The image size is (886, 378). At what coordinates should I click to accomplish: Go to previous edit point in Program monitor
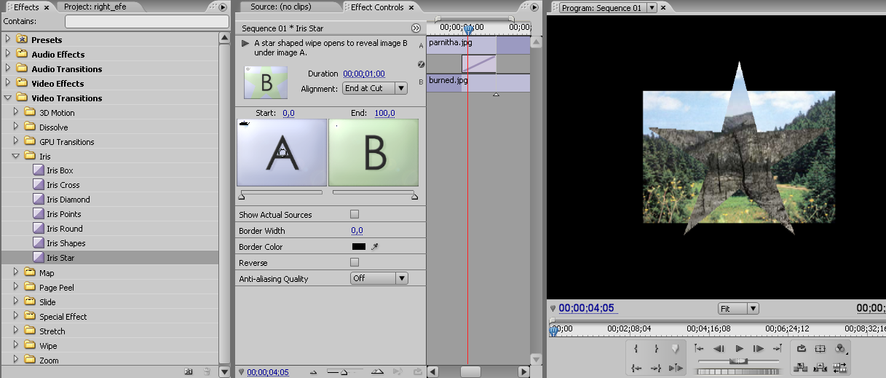coord(700,348)
